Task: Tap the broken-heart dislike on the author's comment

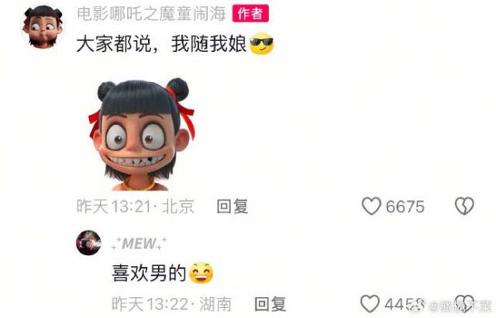Action: tap(464, 206)
